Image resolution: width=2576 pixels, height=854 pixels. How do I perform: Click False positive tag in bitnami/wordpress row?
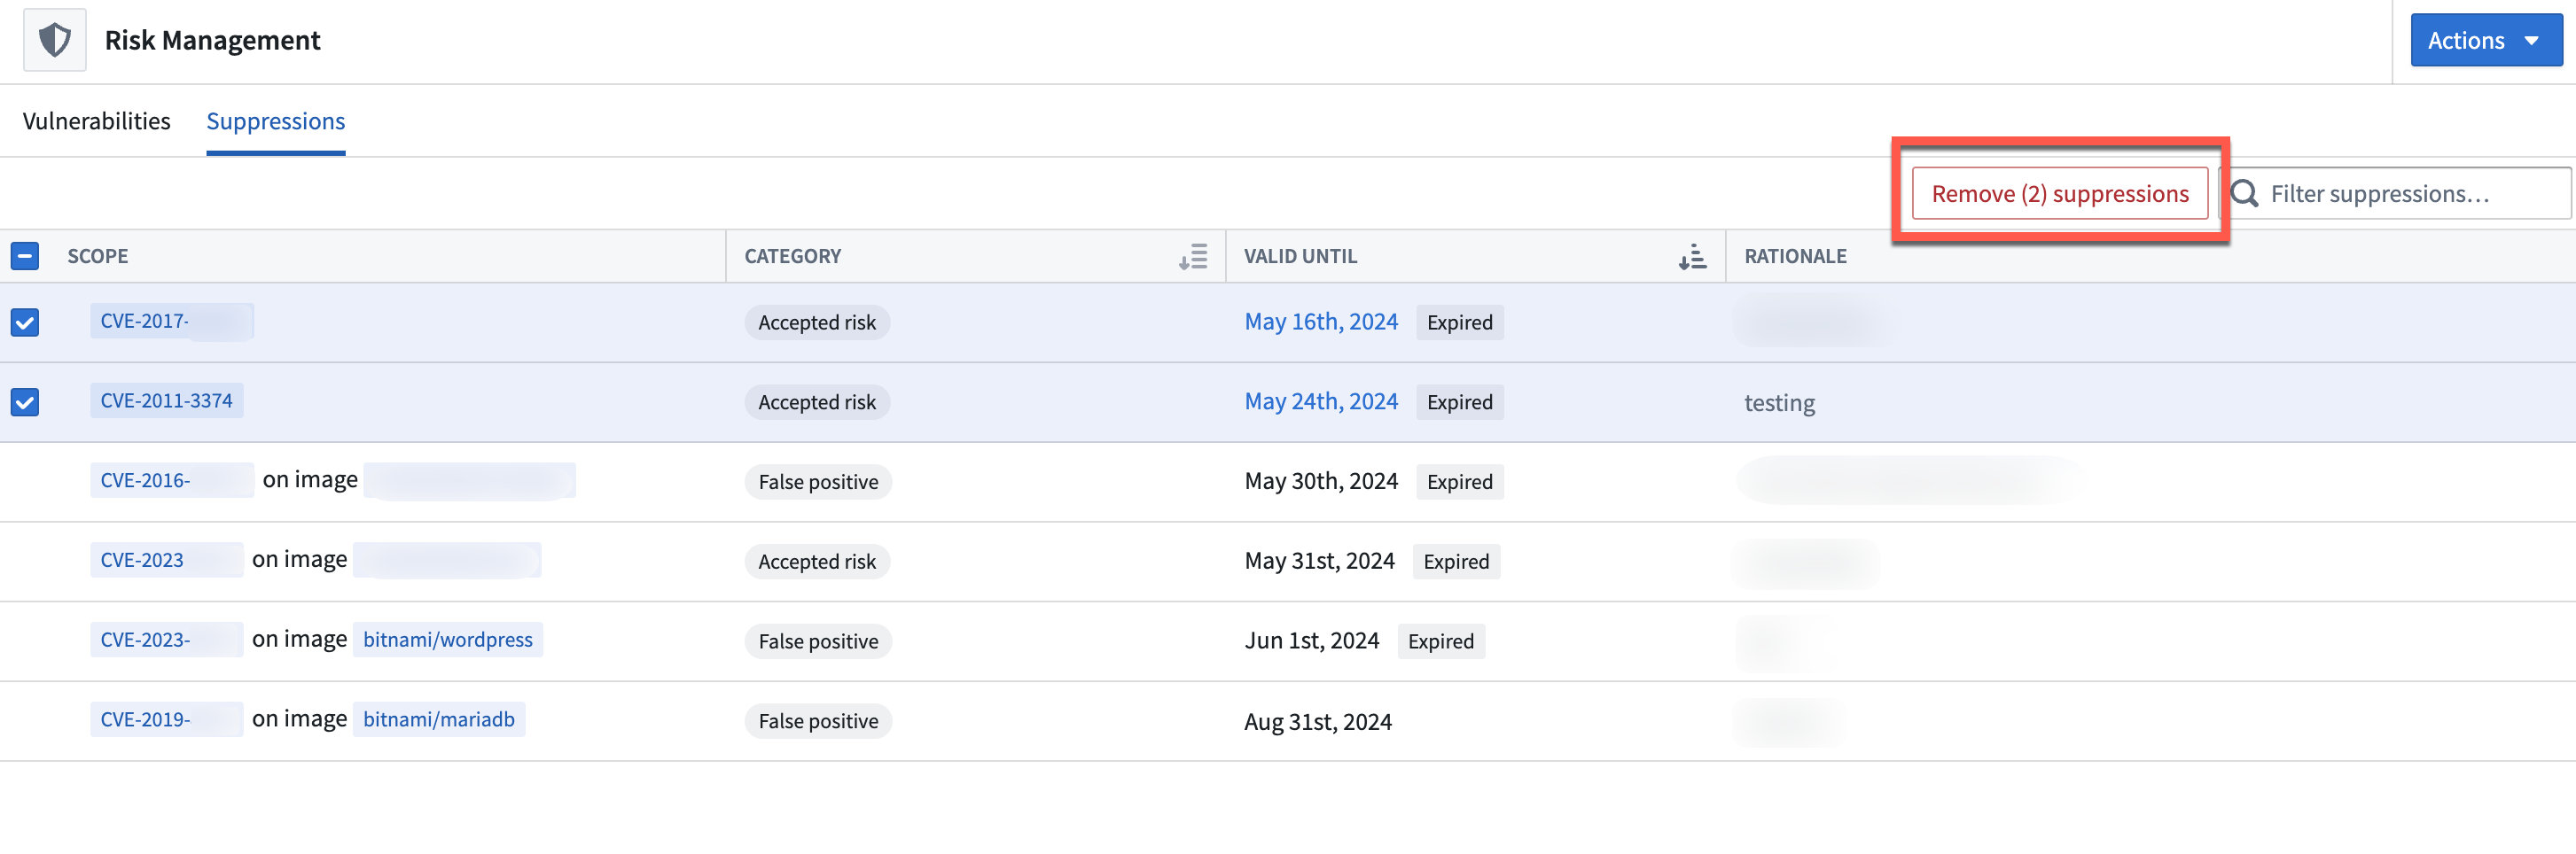point(818,641)
